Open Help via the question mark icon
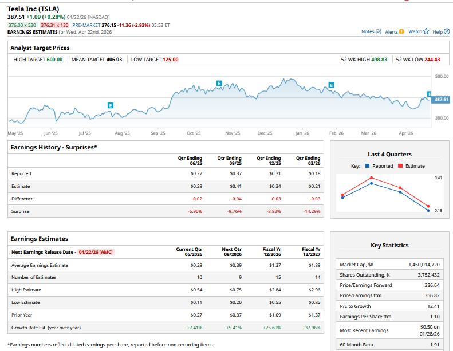This screenshot has height=351, width=453. 446,31
